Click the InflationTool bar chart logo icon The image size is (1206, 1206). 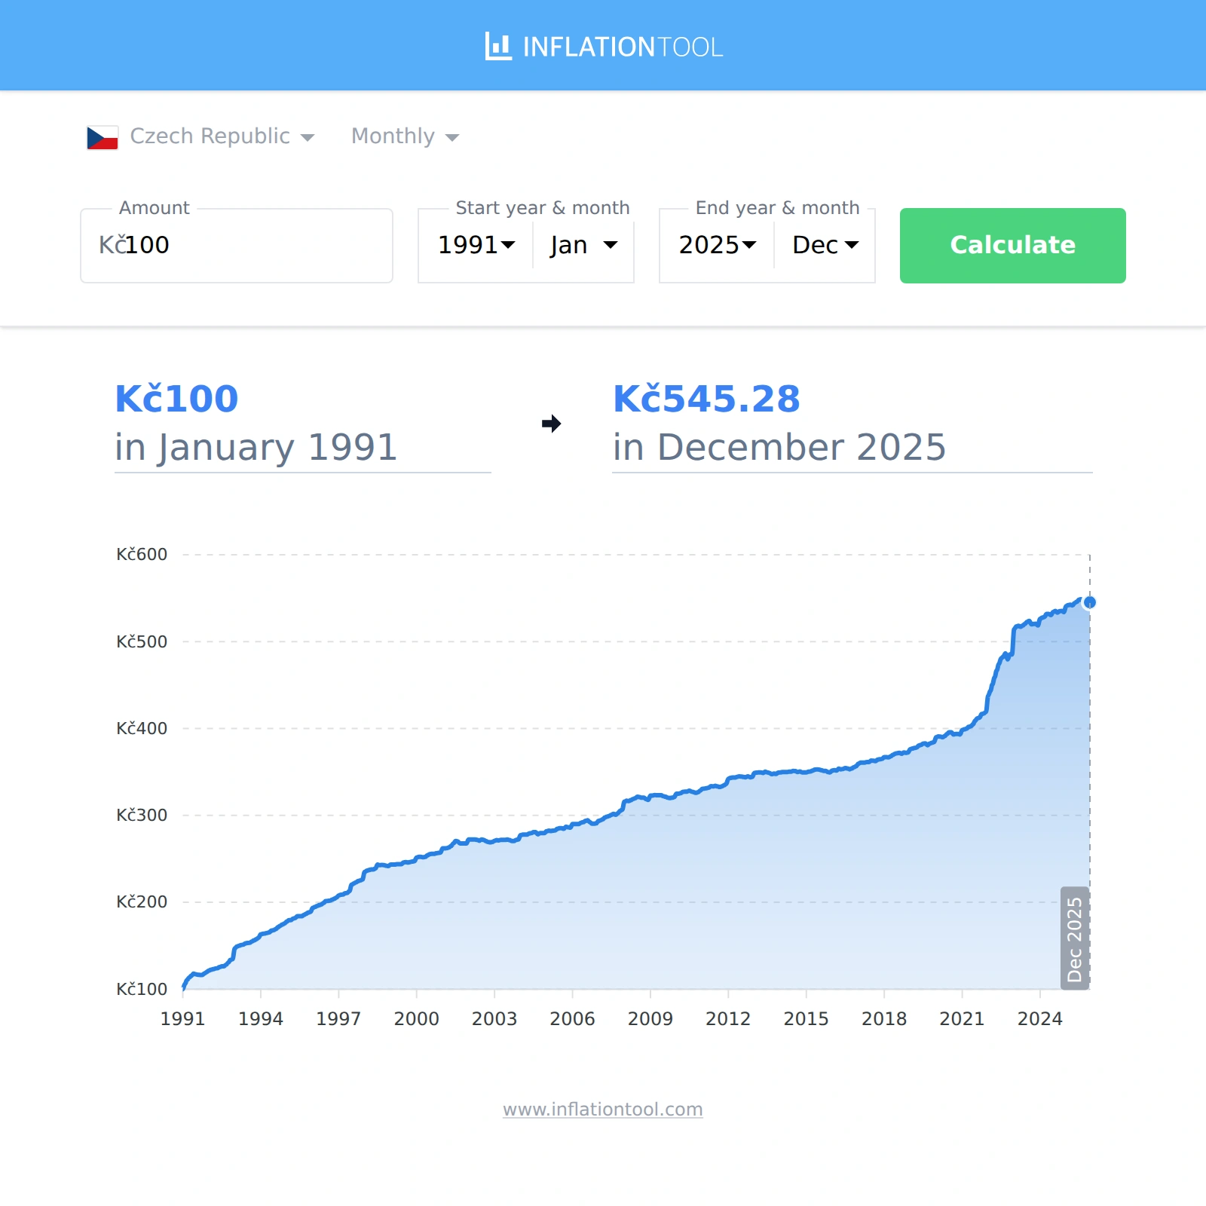(x=498, y=47)
